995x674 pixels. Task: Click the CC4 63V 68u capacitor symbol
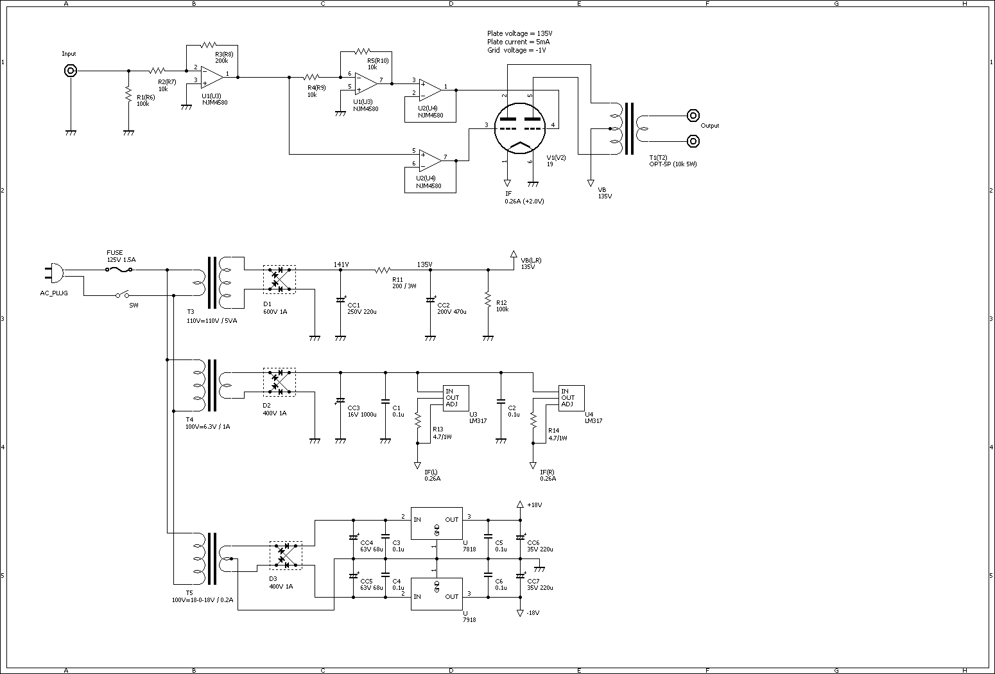tap(354, 537)
